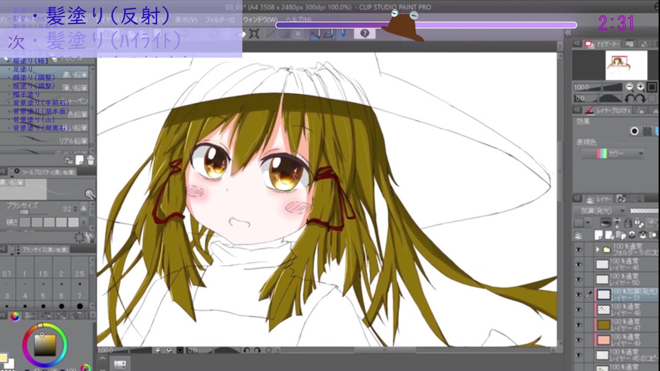Toggle visibility of レイヤー 50
The width and height of the screenshot is (660, 371).
pyautogui.click(x=579, y=280)
